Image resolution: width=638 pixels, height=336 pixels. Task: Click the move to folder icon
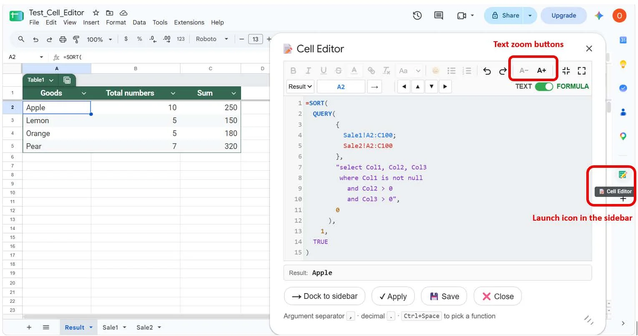[x=110, y=12]
